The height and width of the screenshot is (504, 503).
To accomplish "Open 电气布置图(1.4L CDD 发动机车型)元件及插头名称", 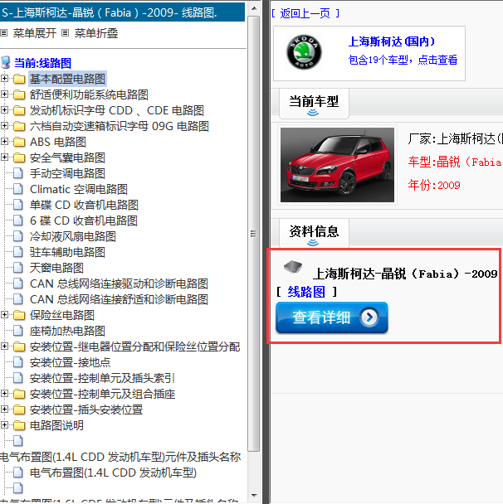I will (120, 457).
